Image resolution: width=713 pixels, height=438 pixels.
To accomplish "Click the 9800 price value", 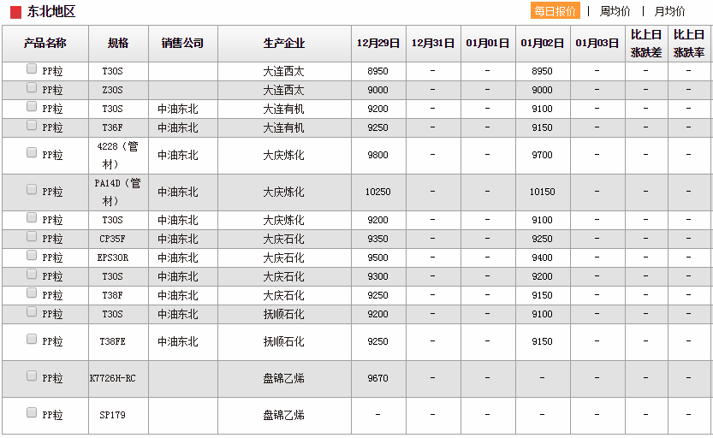I will (377, 155).
